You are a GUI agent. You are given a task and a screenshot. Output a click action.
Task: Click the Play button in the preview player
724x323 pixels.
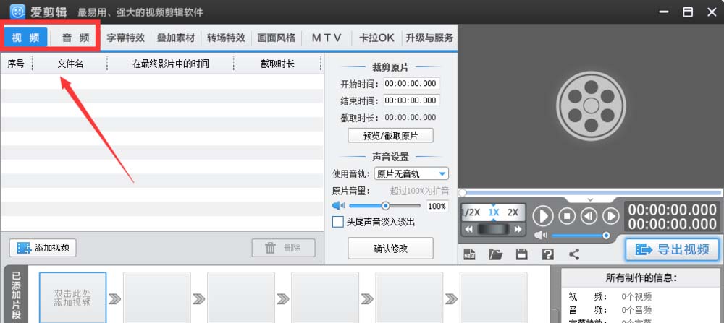tap(543, 215)
